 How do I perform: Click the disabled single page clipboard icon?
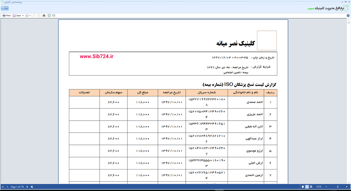(x=35, y=16)
